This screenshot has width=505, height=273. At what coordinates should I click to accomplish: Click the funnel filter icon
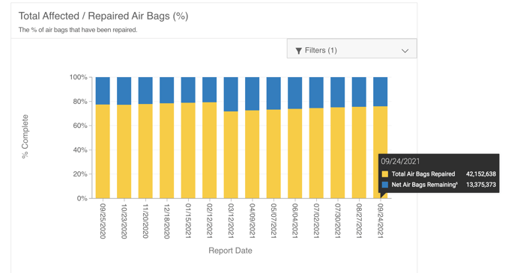[298, 51]
